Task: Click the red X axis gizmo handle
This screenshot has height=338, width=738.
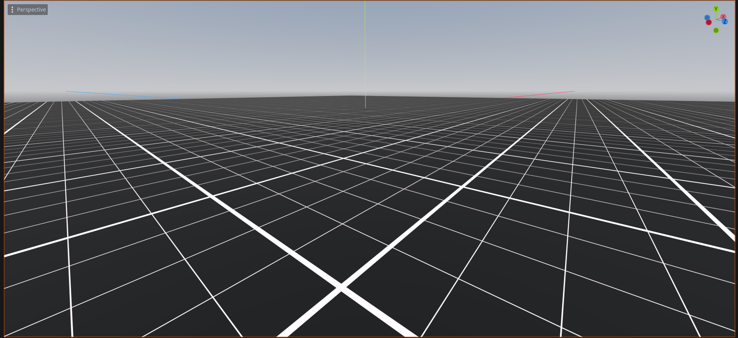Action: click(x=723, y=17)
